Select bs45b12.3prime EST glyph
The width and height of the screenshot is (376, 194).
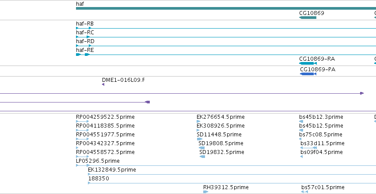point(301,121)
